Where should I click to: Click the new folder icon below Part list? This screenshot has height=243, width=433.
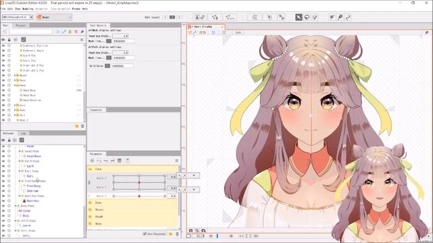[76, 126]
